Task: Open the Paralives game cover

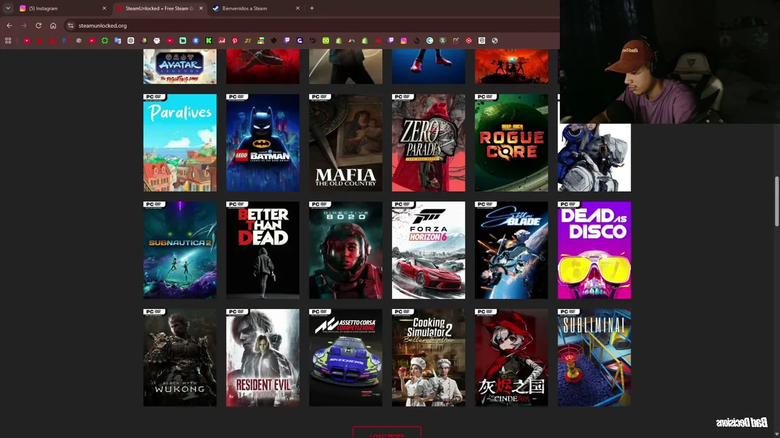Action: (180, 142)
